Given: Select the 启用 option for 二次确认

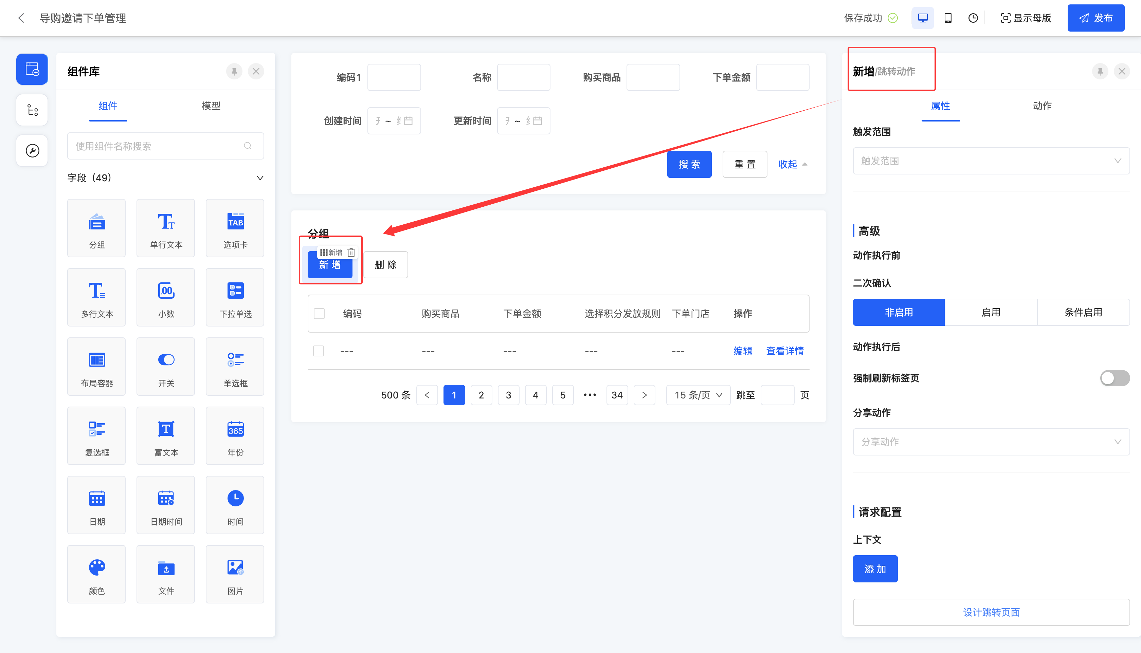Looking at the screenshot, I should [x=991, y=312].
